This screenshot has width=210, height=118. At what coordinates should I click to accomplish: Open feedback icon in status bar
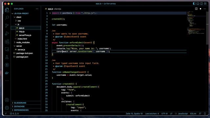(x=200, y=114)
